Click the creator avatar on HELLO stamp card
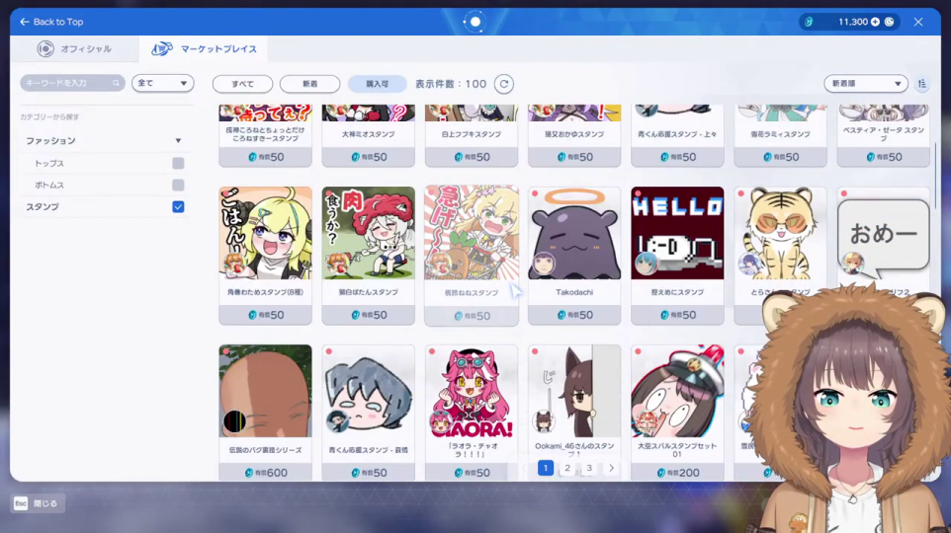 pyautogui.click(x=646, y=263)
